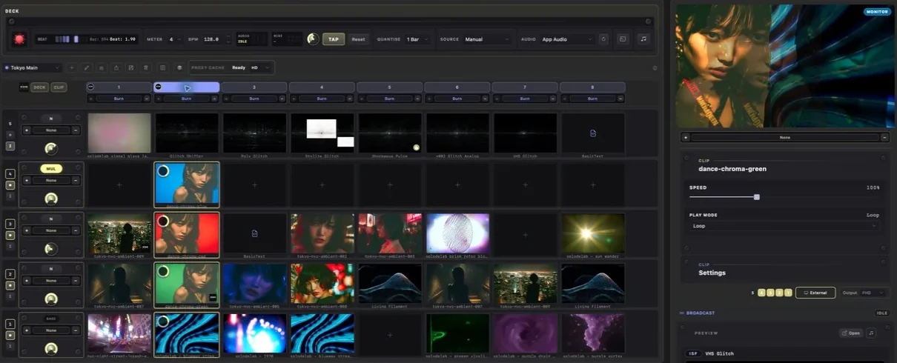
Task: Open the App Audio dropdown
Action: point(566,39)
